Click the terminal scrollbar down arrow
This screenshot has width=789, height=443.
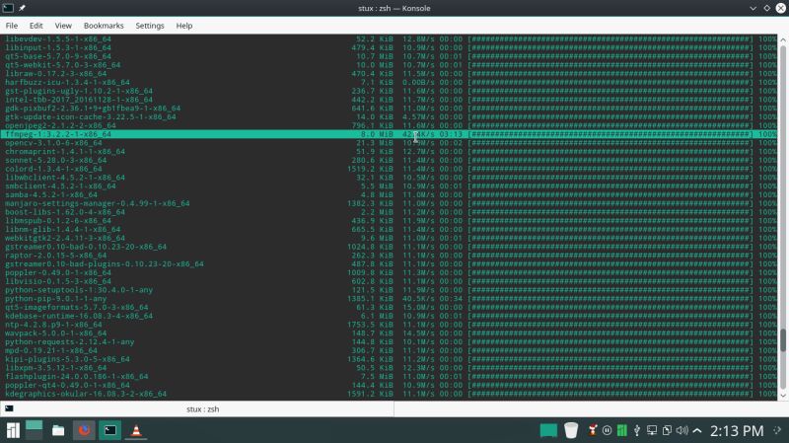tap(783, 396)
